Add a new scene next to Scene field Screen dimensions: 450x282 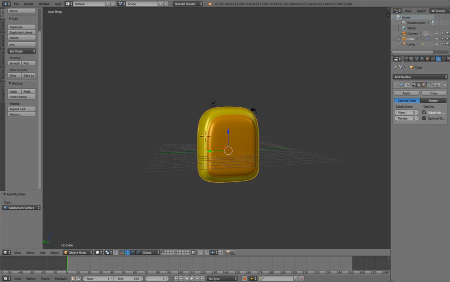[160, 4]
